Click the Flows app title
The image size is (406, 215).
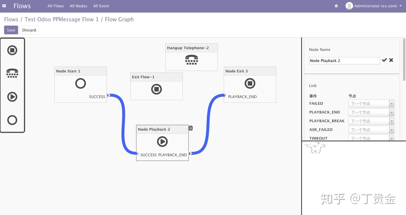point(22,6)
